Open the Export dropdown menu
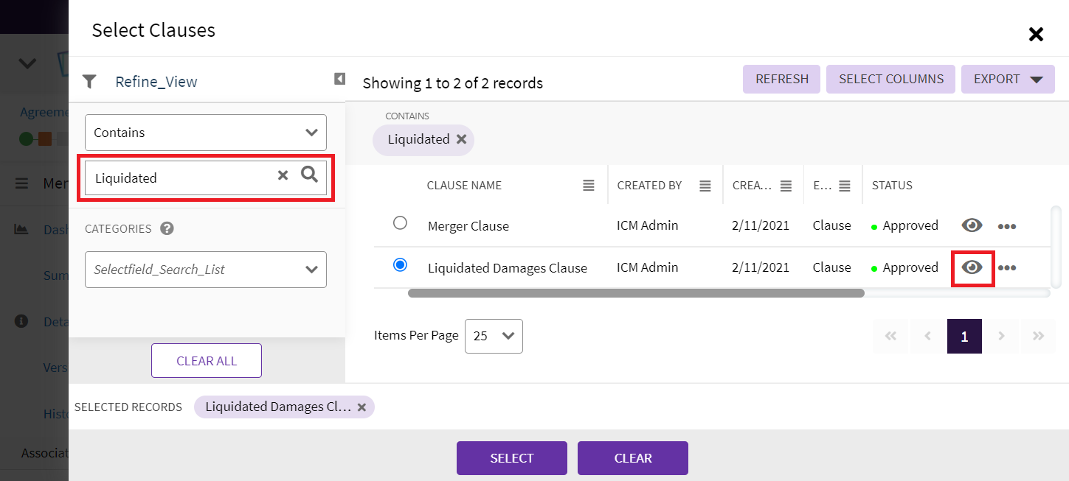The width and height of the screenshot is (1069, 481). 1007,80
